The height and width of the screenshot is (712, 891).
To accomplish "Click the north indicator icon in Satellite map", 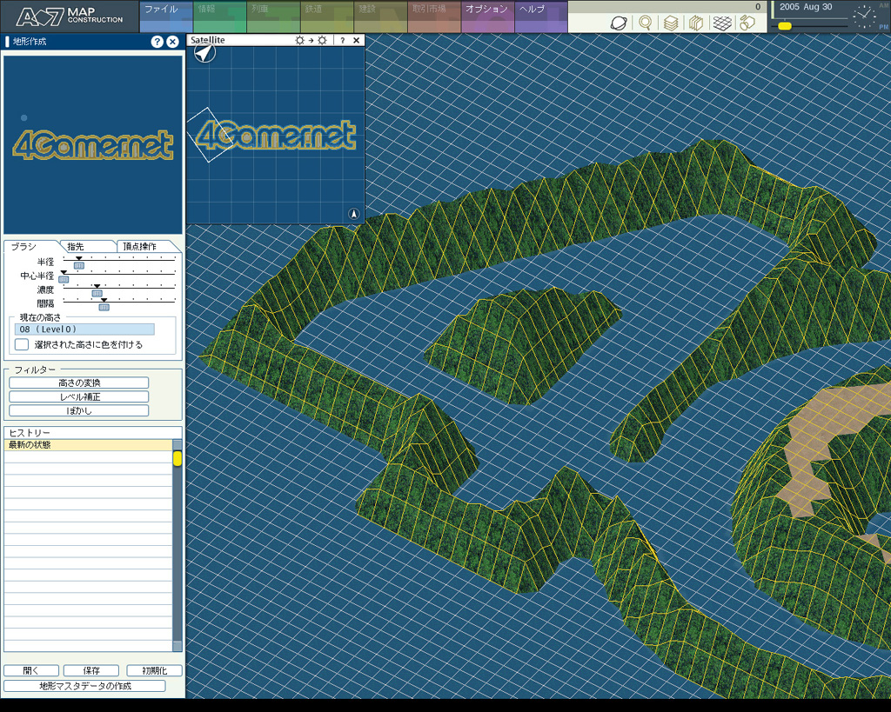I will 354,214.
